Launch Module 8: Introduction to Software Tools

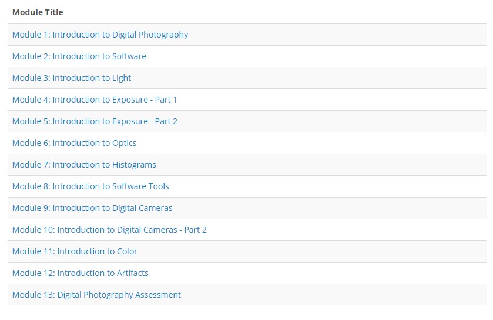90,186
